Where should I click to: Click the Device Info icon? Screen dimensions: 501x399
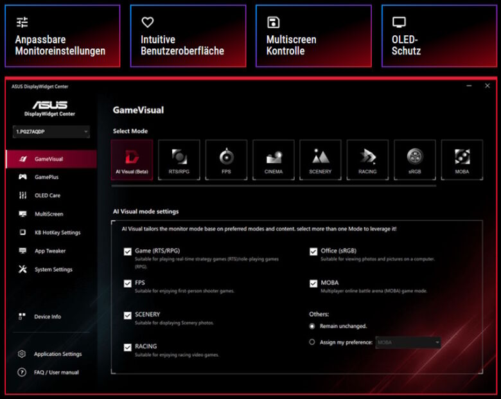tap(22, 317)
